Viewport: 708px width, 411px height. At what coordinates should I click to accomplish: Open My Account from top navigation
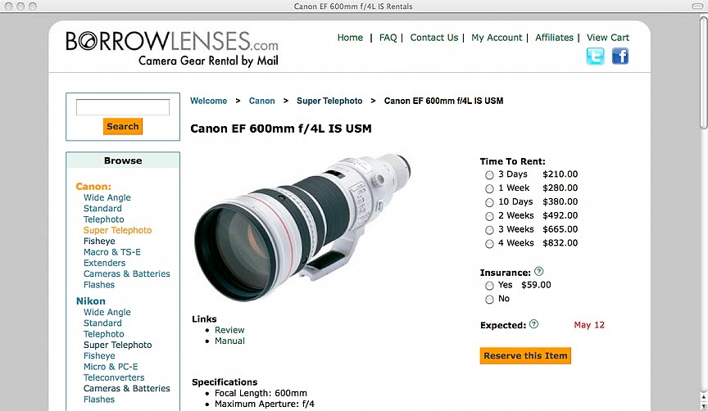pyautogui.click(x=497, y=38)
